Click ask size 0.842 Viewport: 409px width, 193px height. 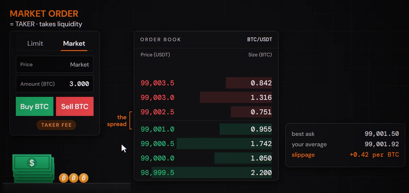click(x=261, y=83)
